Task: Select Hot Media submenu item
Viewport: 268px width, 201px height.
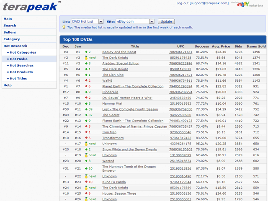Action: (18, 59)
